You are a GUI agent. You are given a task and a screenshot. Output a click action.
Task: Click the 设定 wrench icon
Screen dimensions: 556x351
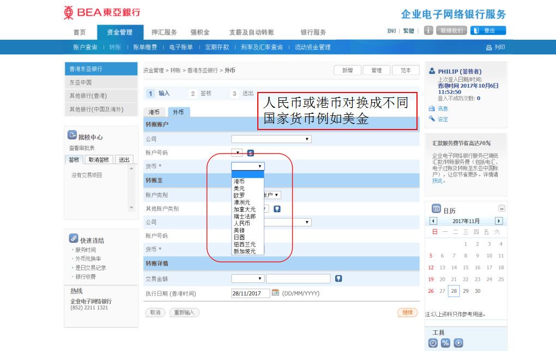coord(432,119)
